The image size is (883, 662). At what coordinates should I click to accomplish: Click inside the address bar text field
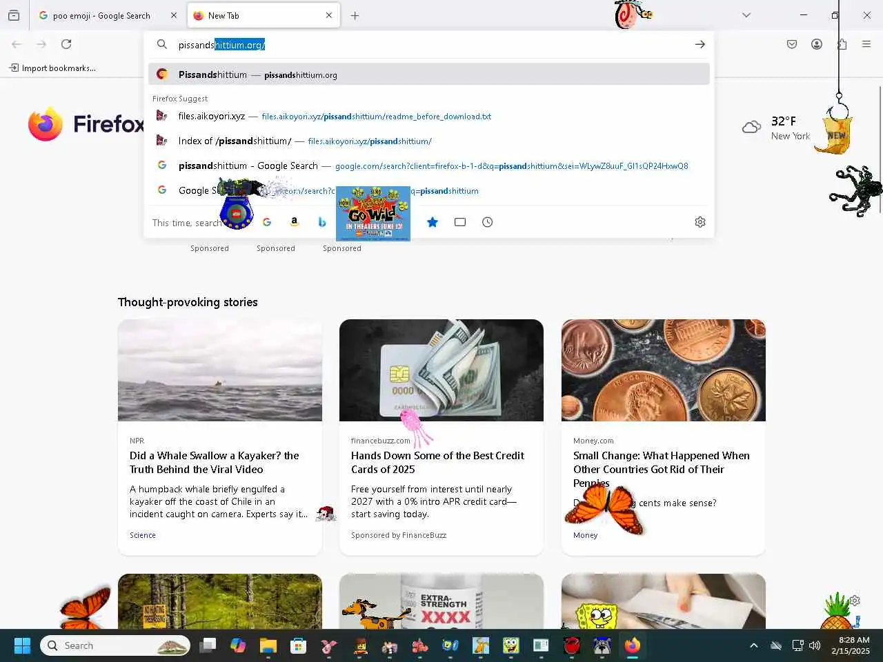tap(428, 45)
